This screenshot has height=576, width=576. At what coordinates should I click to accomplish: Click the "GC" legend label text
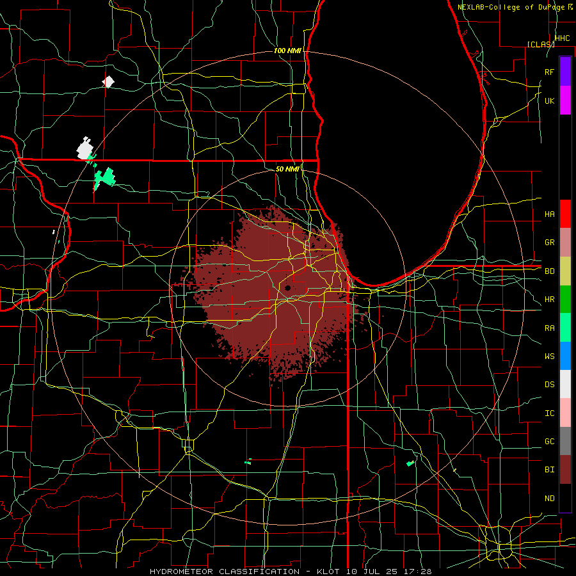click(x=549, y=442)
